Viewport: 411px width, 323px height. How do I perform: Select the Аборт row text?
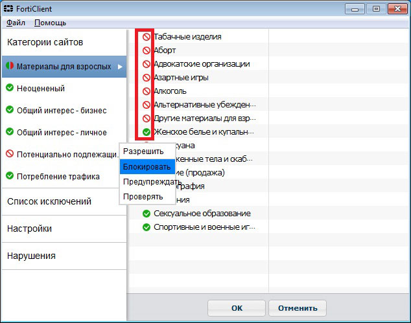click(x=165, y=50)
